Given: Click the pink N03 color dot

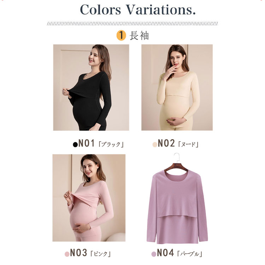Looking at the screenshot, I should (x=67, y=254).
